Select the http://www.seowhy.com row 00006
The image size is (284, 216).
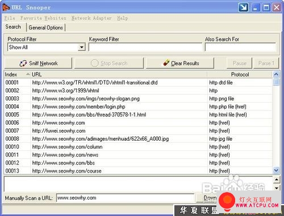point(138,123)
